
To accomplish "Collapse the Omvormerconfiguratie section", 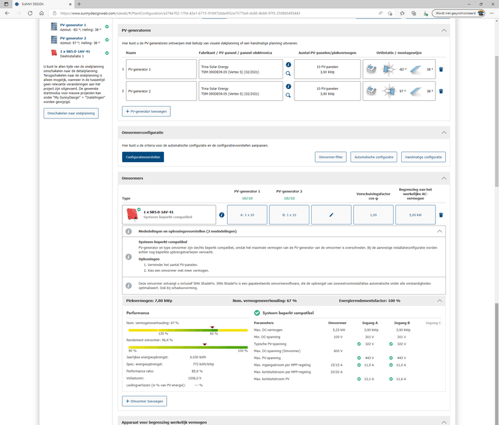I will 444,133.
